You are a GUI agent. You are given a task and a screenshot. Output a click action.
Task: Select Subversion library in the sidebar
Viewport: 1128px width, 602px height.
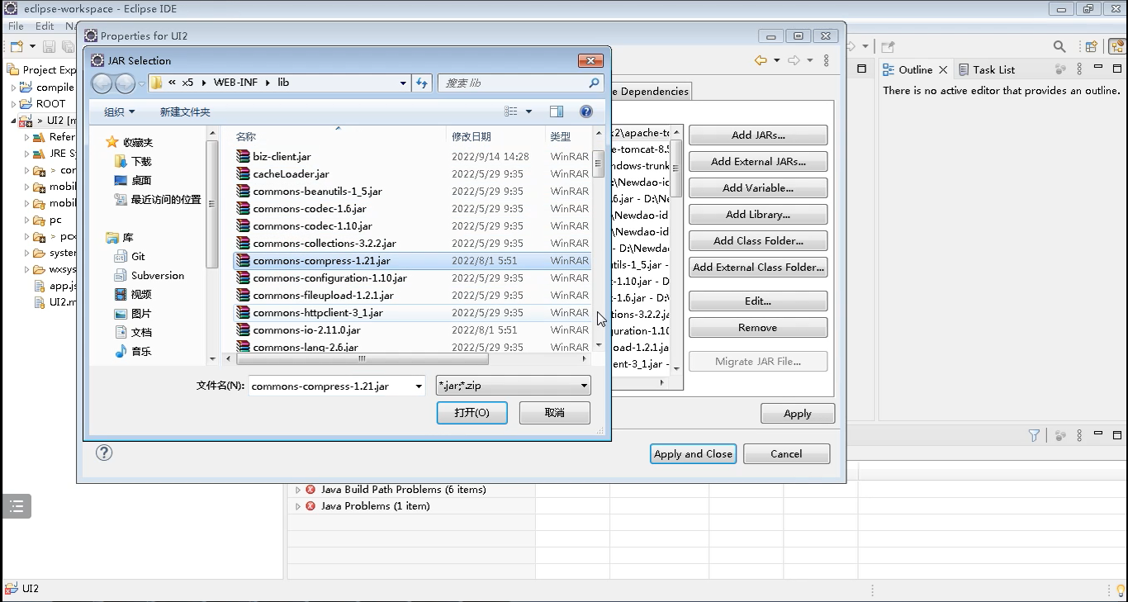click(157, 276)
